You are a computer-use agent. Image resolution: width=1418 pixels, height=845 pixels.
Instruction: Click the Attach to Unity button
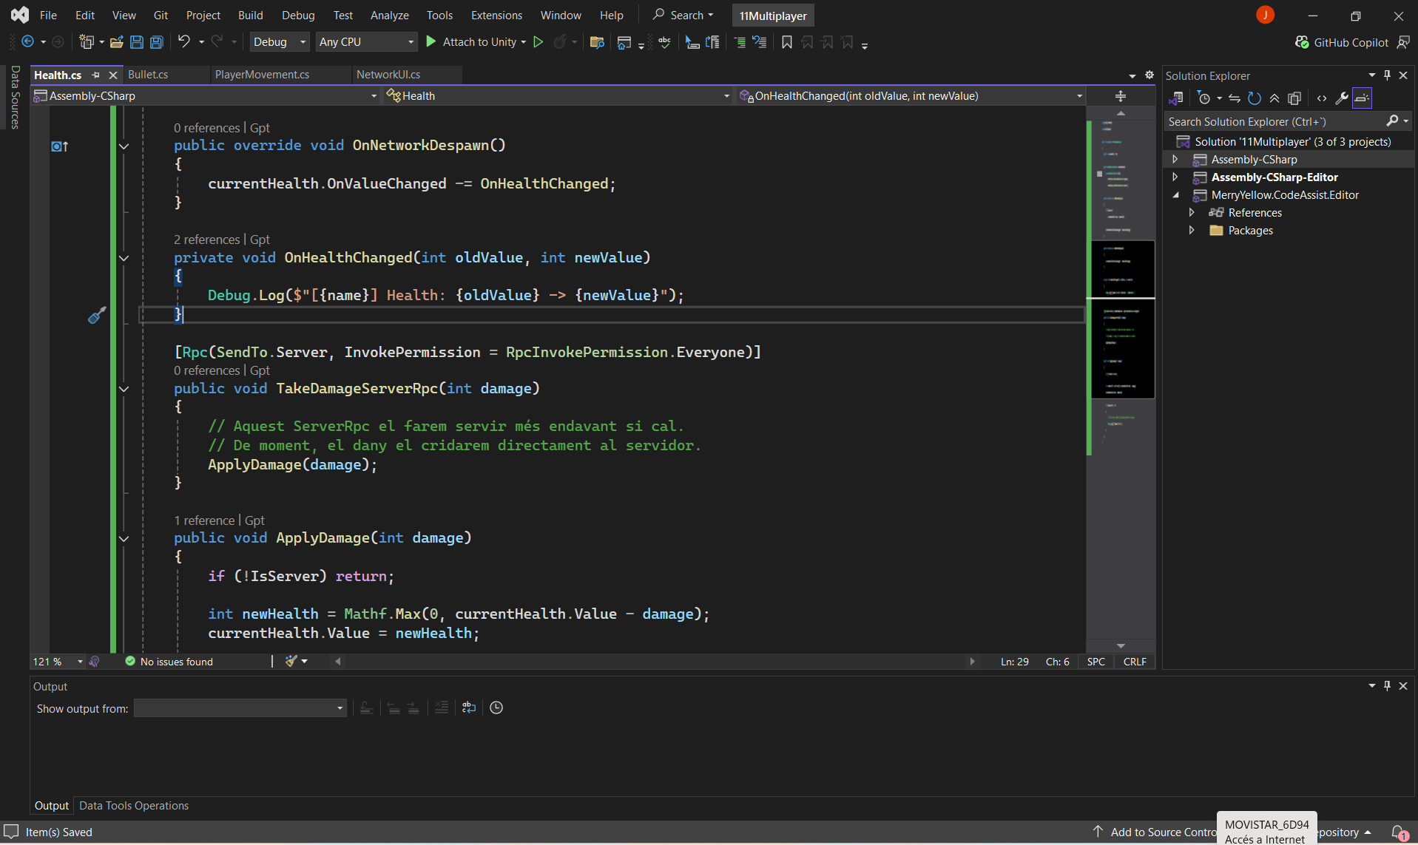pos(476,42)
